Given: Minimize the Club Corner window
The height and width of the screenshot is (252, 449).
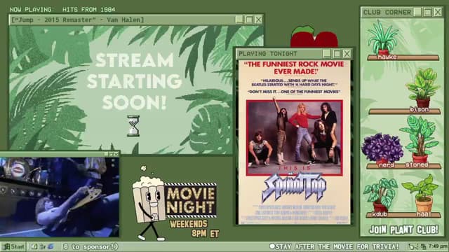Looking at the screenshot, I should [x=418, y=12].
